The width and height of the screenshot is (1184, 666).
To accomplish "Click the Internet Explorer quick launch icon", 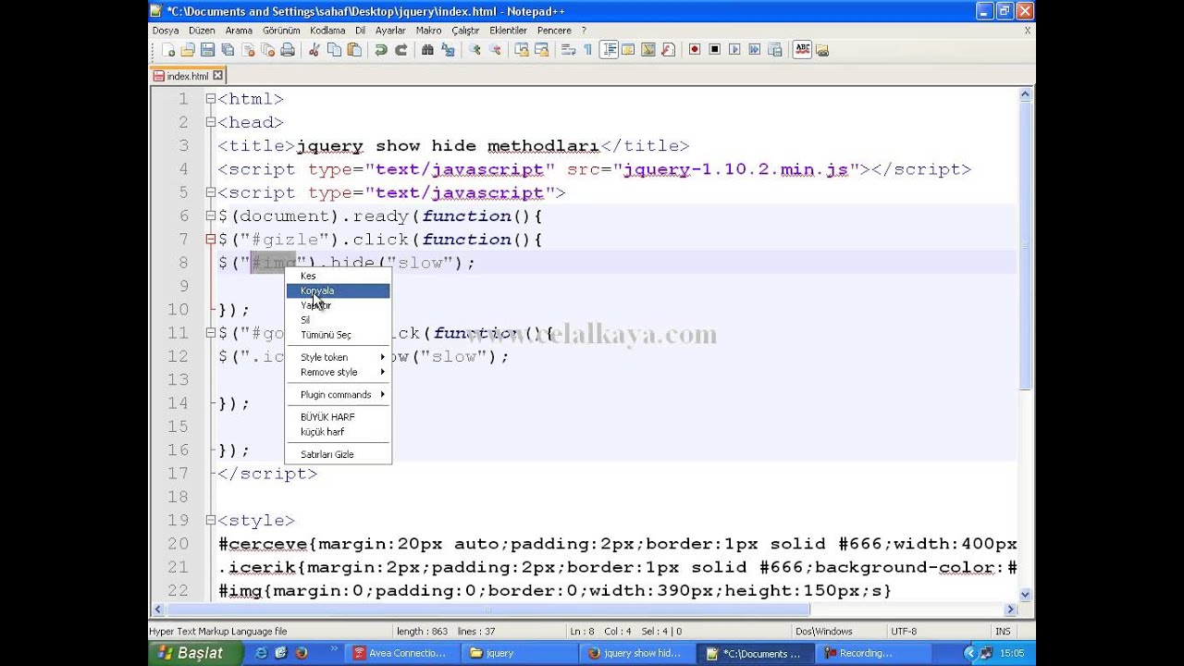I will click(261, 652).
